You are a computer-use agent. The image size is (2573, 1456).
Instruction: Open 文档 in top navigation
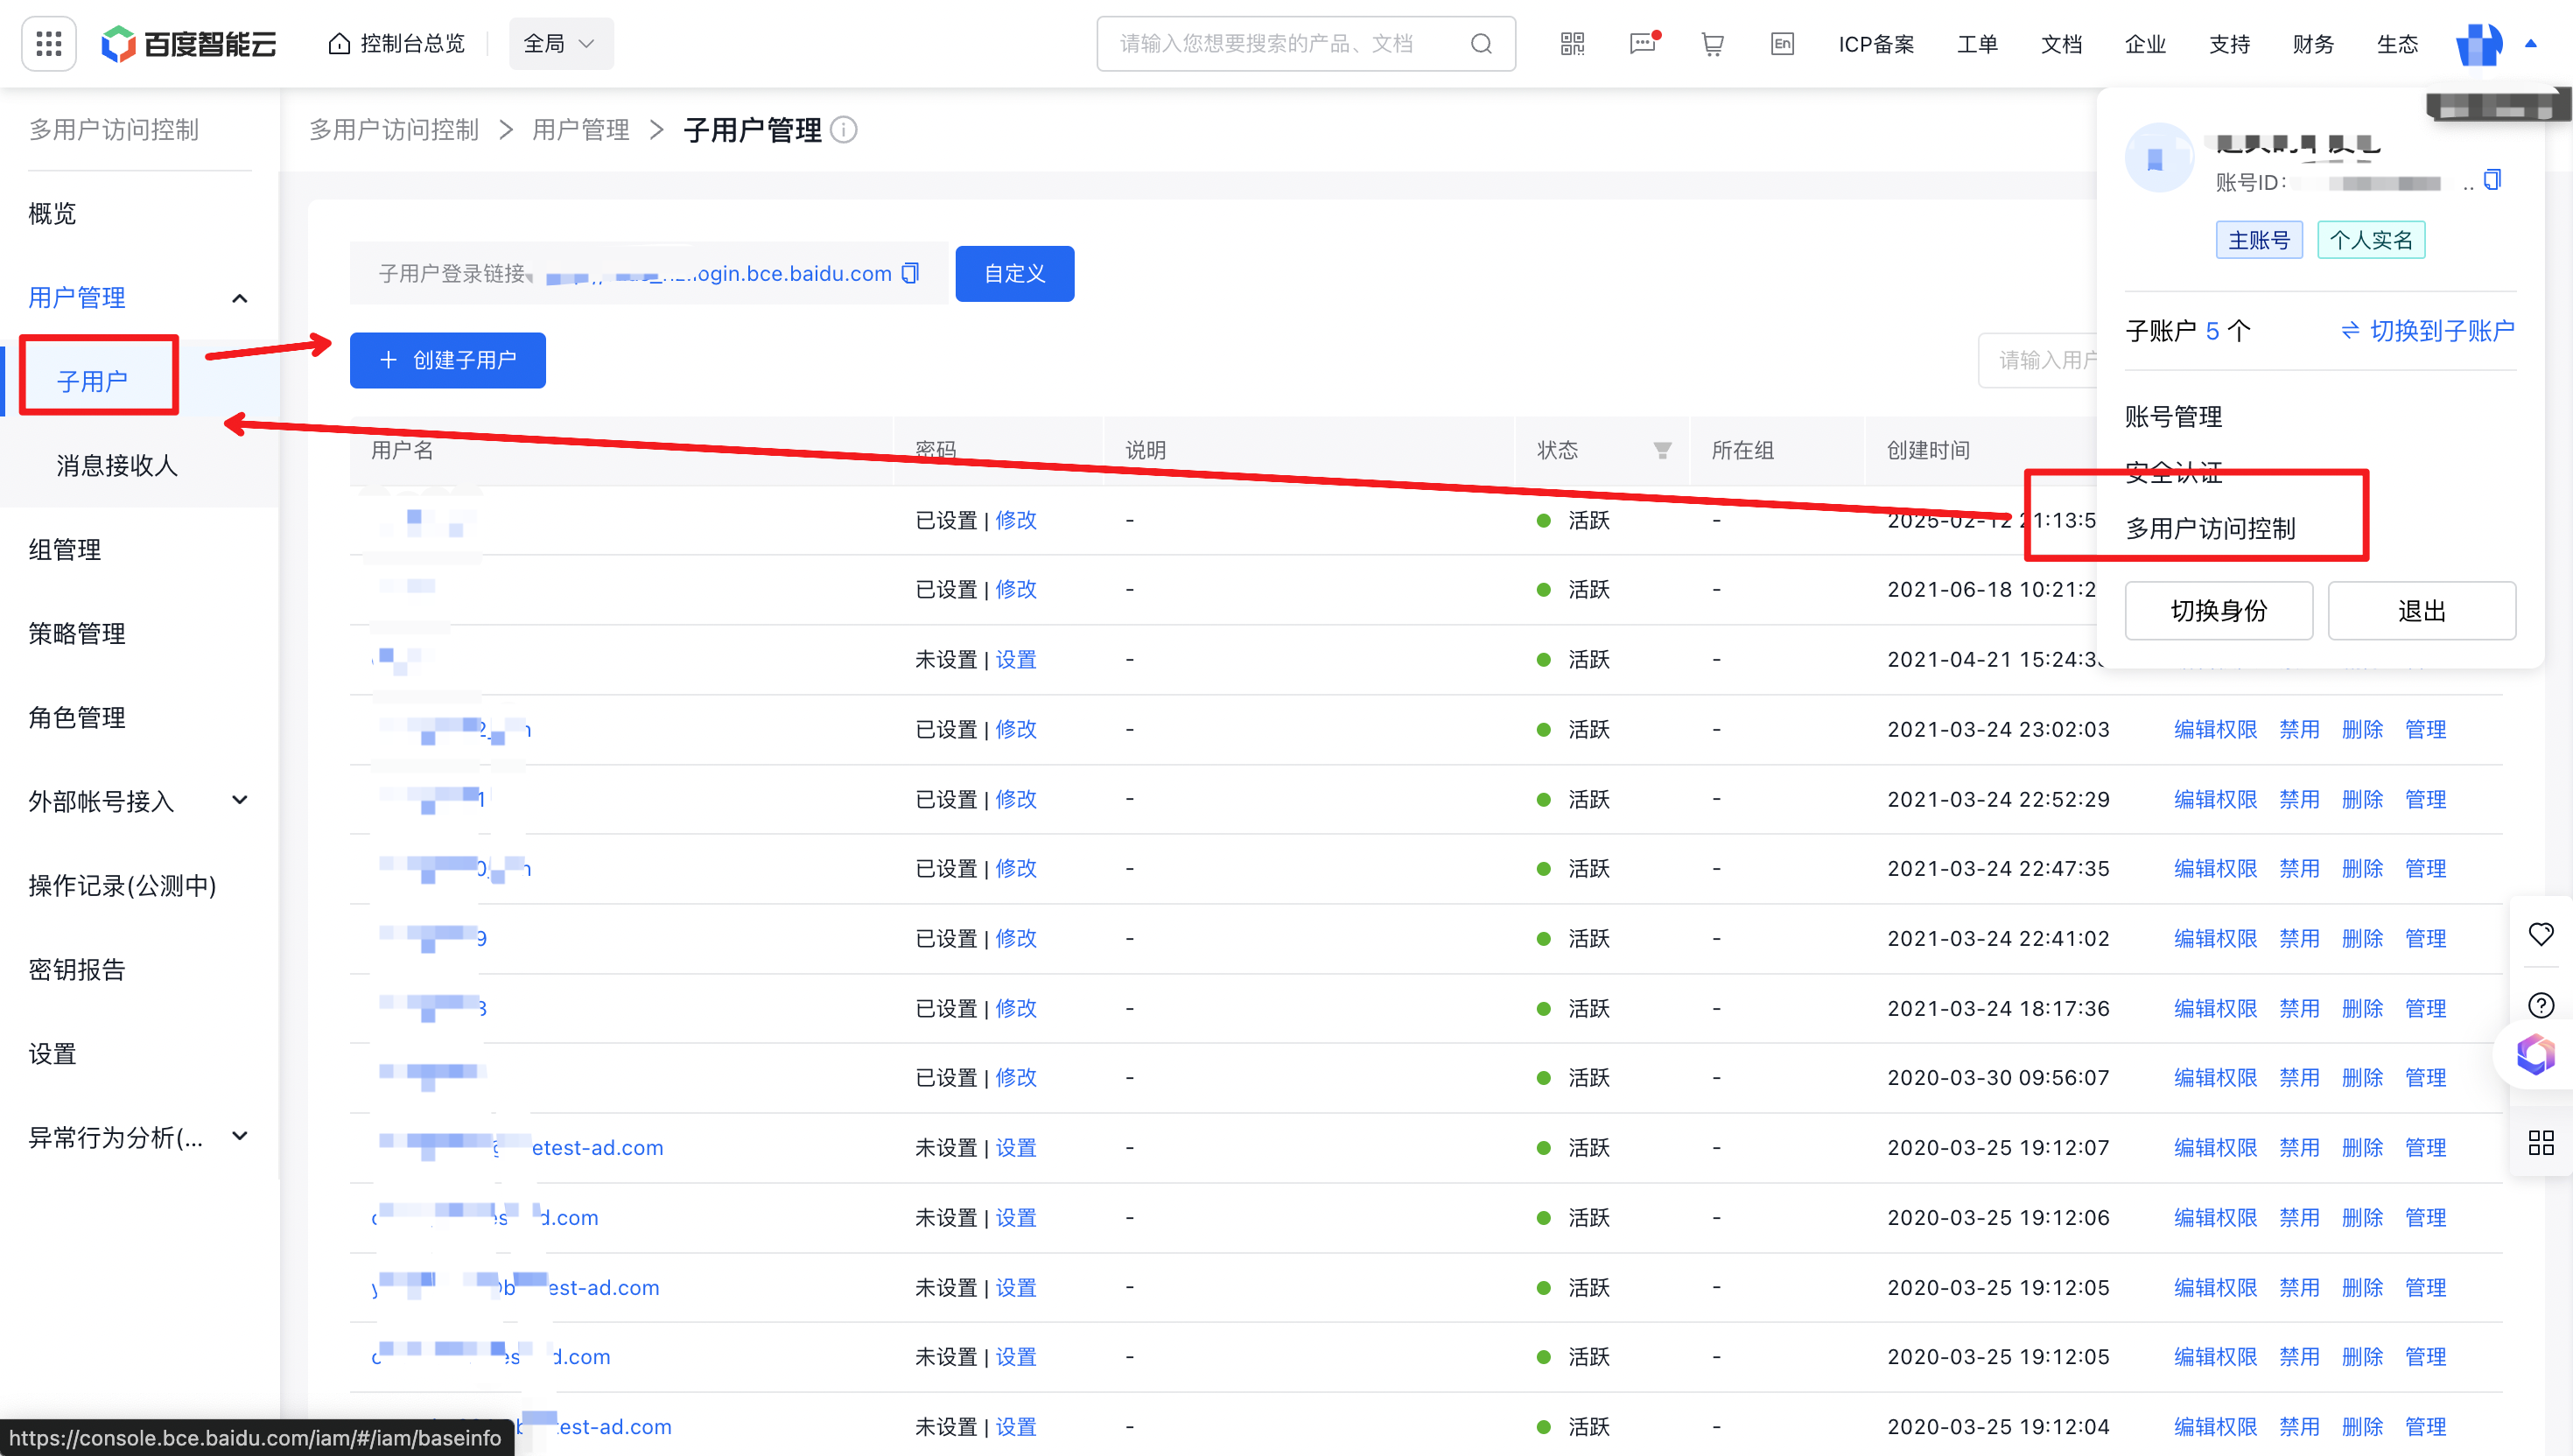click(2061, 43)
